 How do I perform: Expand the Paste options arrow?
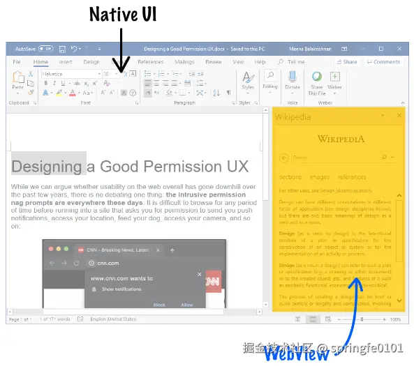[17, 93]
